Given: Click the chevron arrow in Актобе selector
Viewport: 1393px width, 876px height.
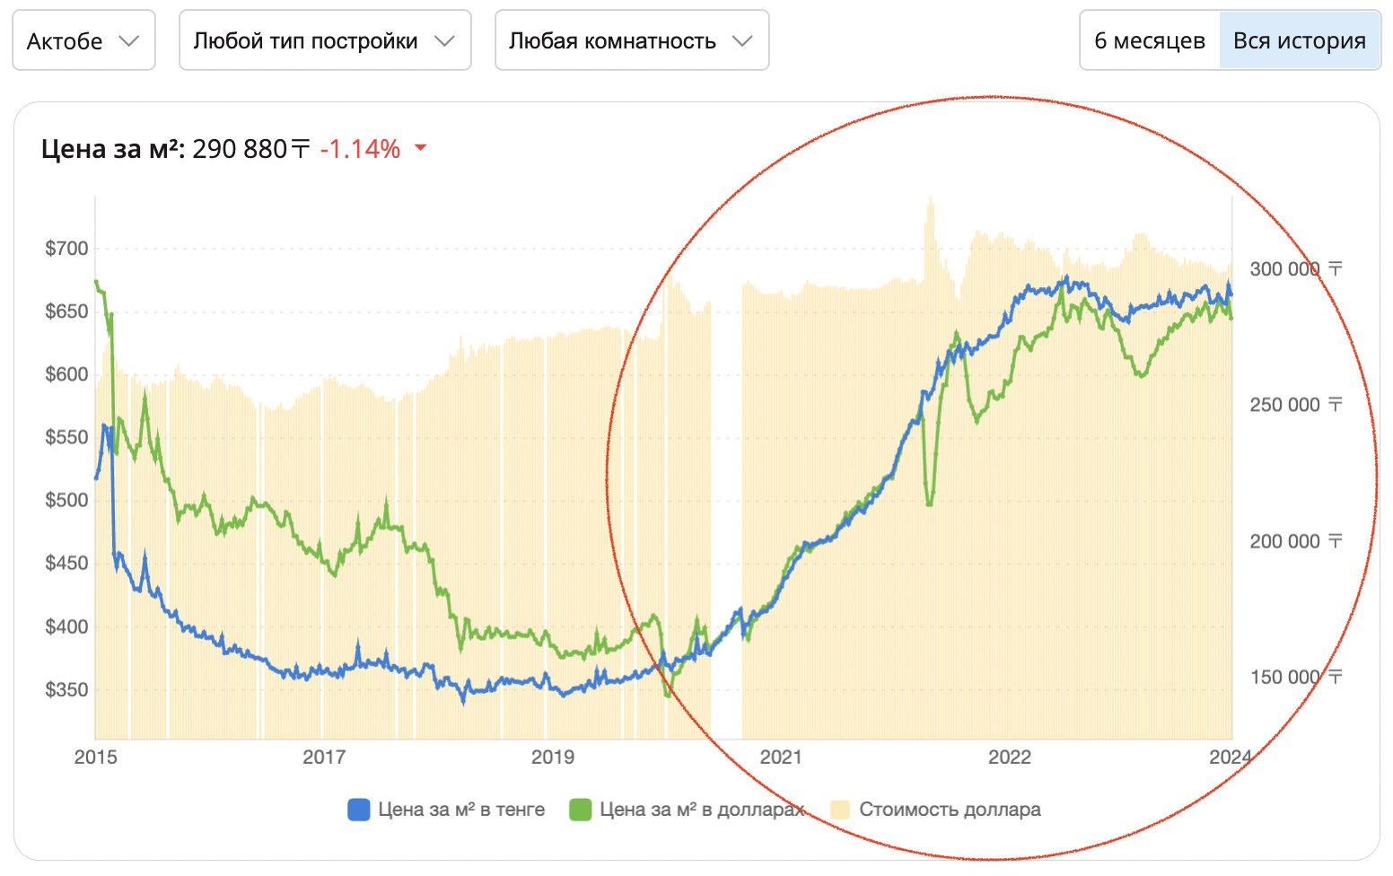Looking at the screenshot, I should (x=129, y=41).
